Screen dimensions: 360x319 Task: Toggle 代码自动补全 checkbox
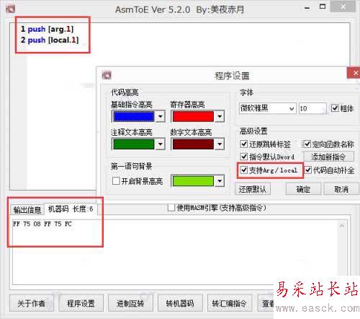[x=308, y=170]
